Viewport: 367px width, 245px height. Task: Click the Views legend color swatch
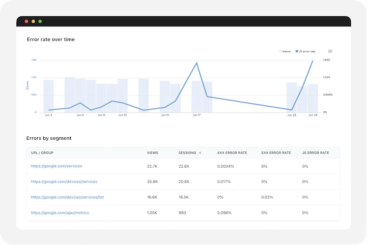coord(280,51)
